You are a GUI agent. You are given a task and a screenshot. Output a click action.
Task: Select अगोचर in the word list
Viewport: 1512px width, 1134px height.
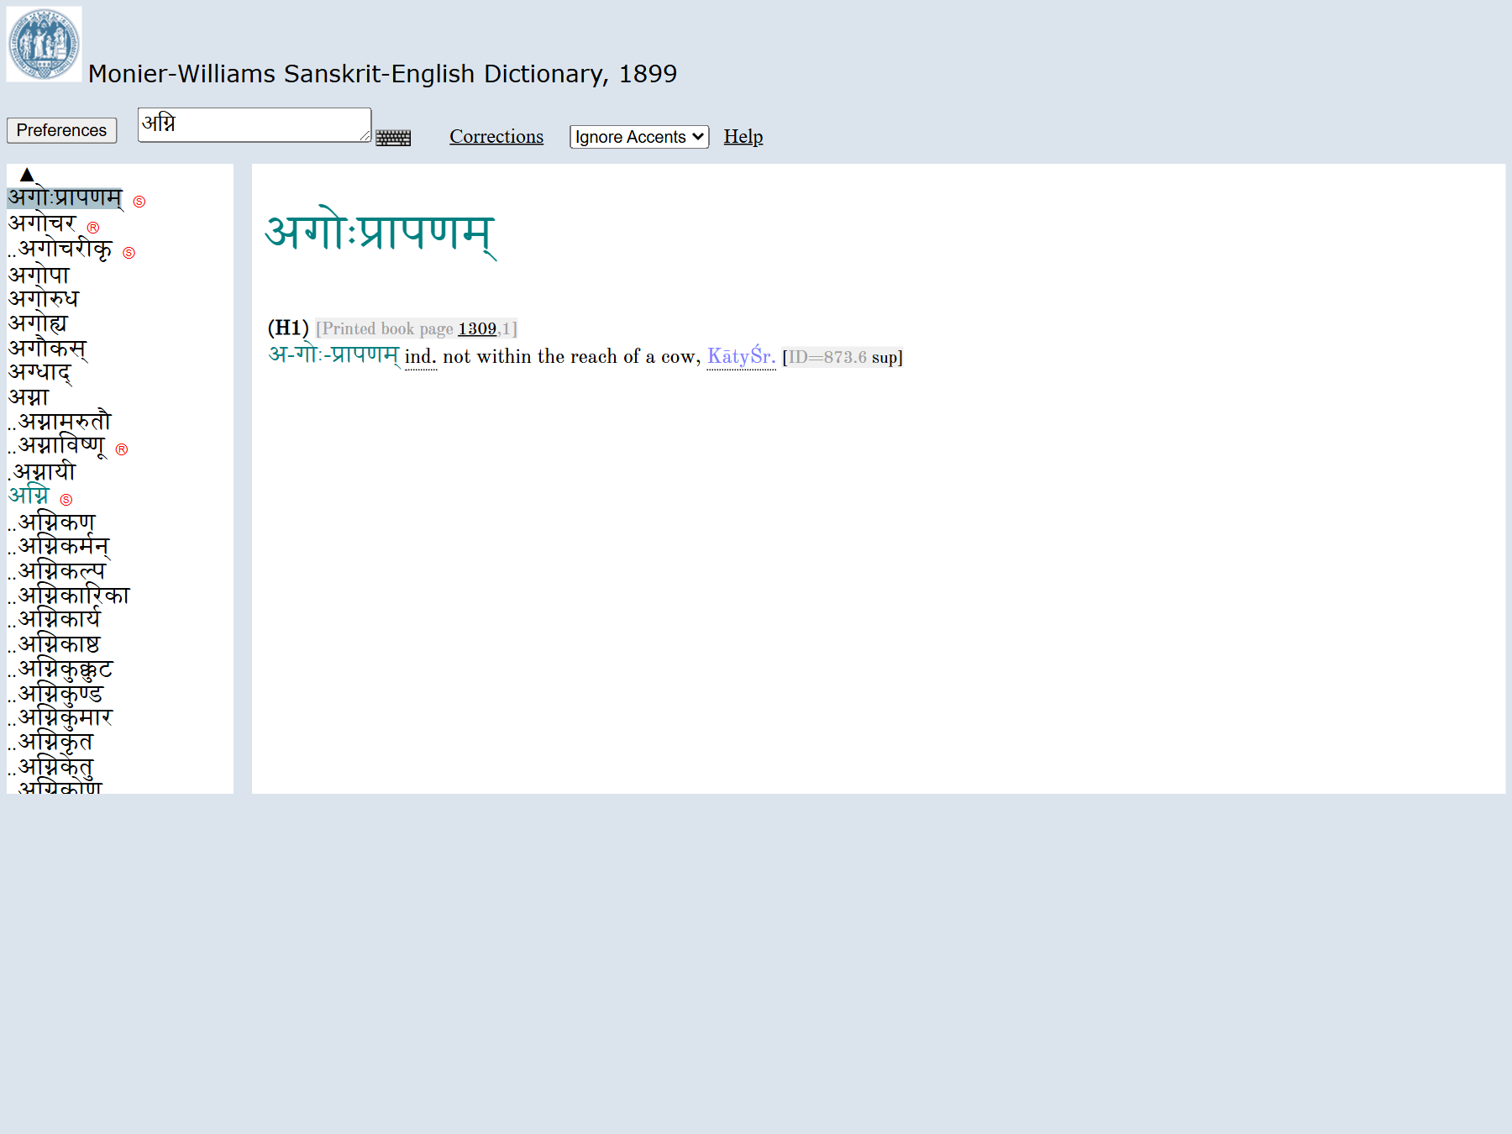[43, 223]
